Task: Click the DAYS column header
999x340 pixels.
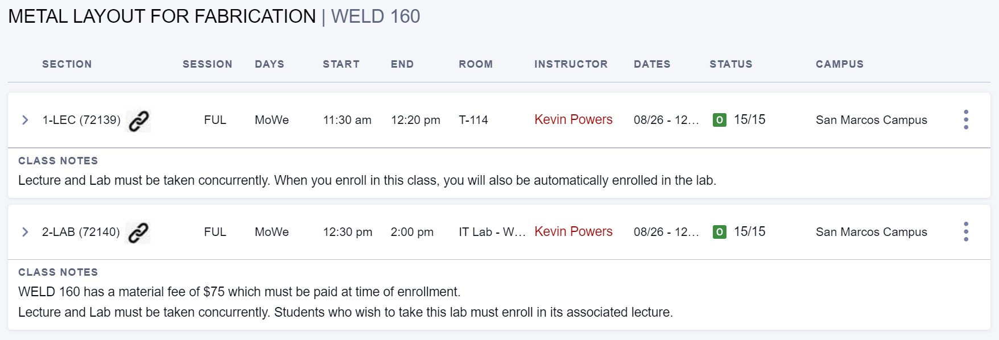Action: (269, 64)
